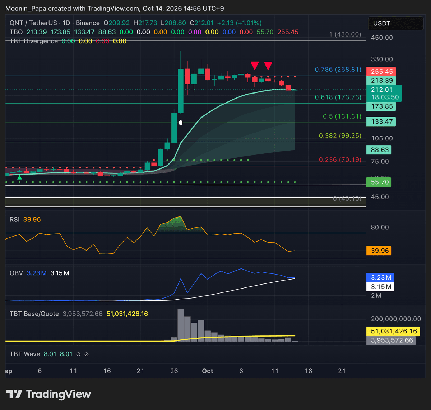Click the yellow 51,031,426.16 volume axis tag
Viewport: 431px width, 410px height.
pyautogui.click(x=394, y=331)
